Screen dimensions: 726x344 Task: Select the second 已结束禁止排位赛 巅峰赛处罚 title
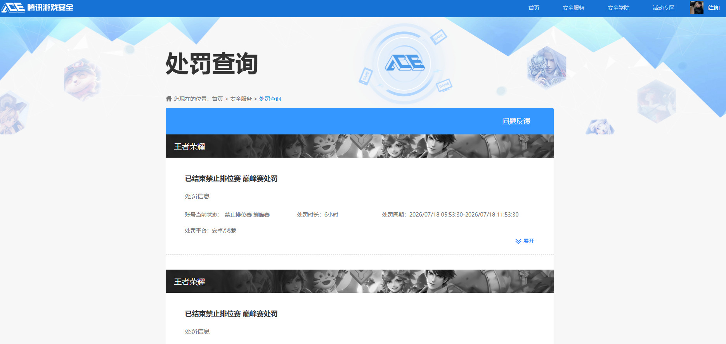231,314
